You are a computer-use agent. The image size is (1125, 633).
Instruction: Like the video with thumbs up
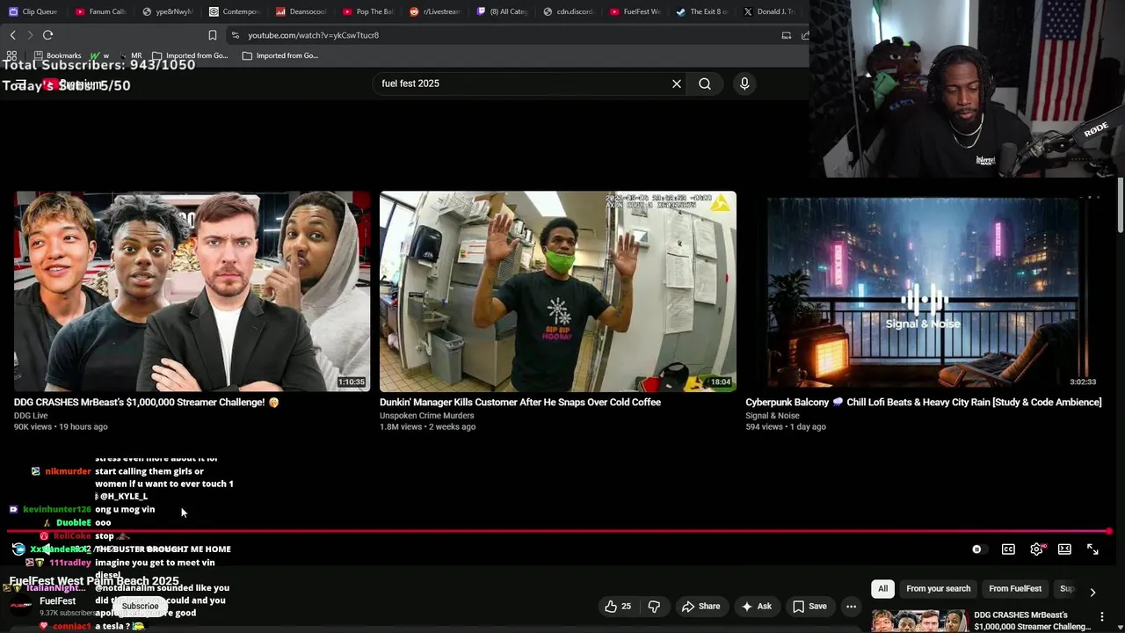pos(619,606)
